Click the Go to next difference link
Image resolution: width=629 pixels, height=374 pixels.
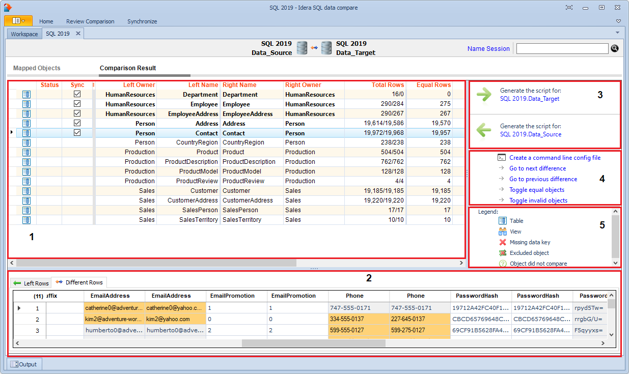[x=537, y=168]
